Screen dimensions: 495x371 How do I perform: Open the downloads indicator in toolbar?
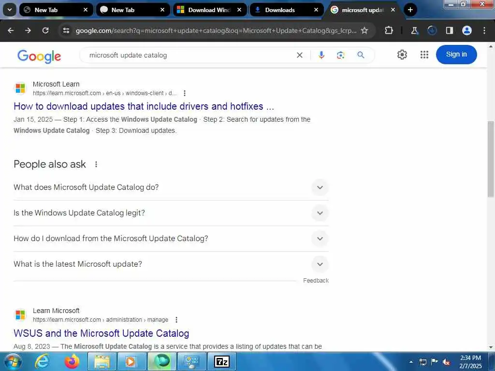pos(432,30)
